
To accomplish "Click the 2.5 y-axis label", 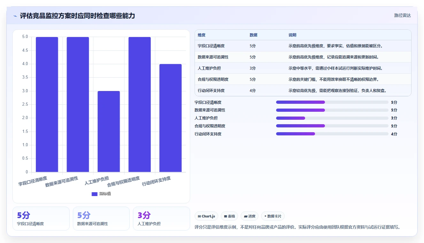I will click(25, 104).
